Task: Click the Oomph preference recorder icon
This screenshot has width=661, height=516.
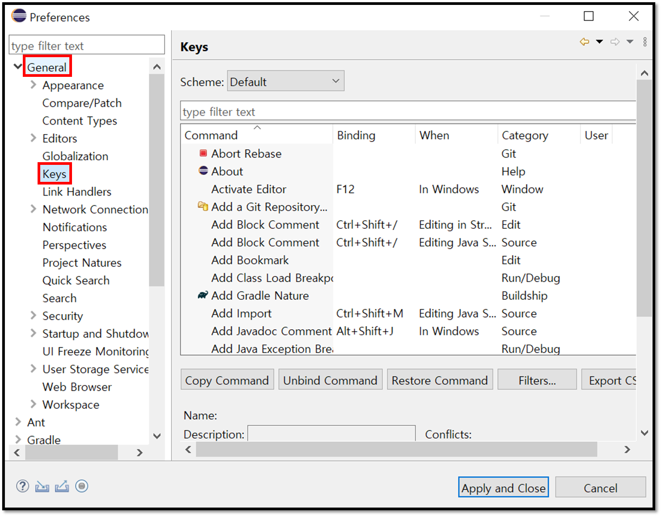Action: point(81,486)
